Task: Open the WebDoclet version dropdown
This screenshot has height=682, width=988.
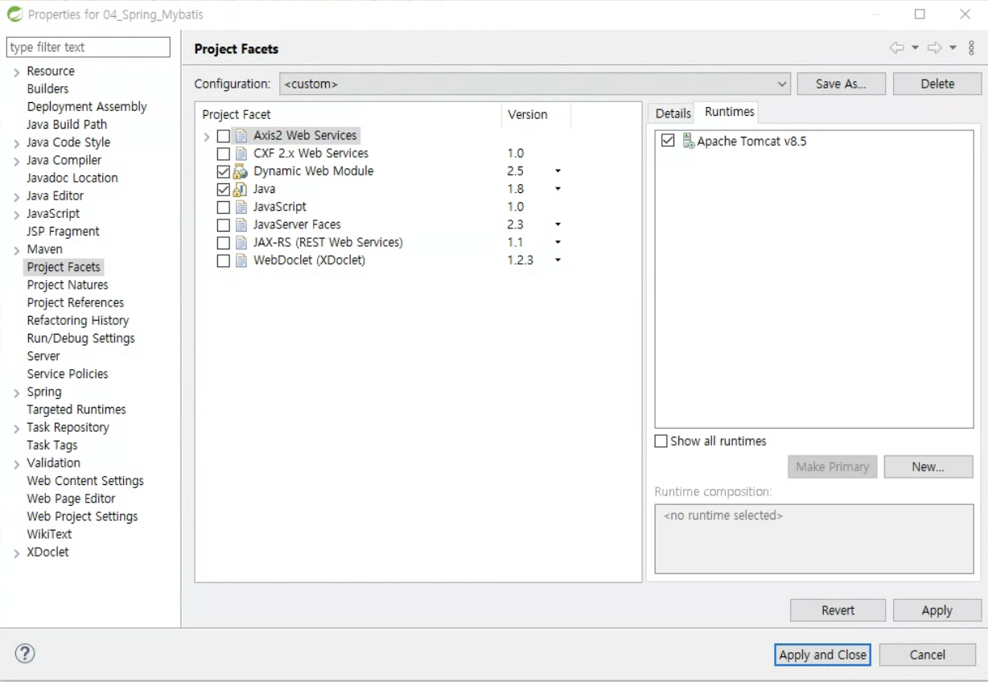Action: pyautogui.click(x=558, y=261)
